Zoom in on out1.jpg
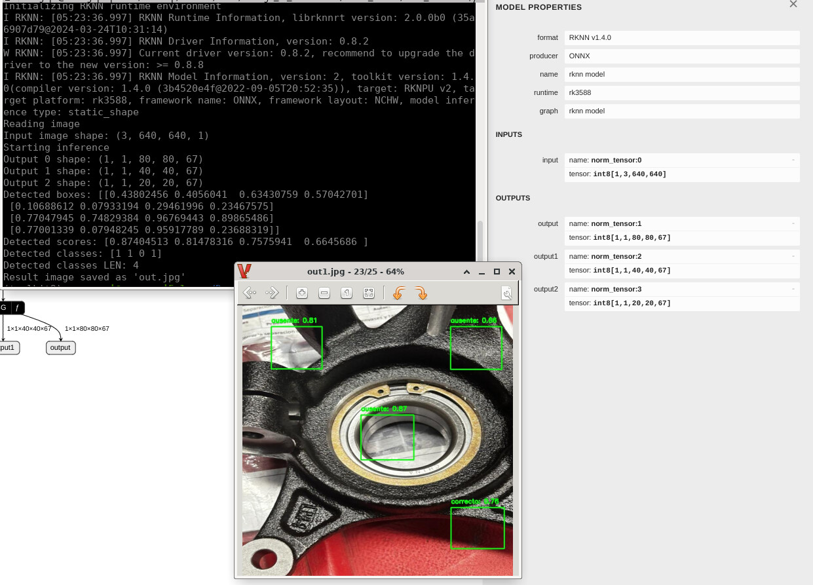The height and width of the screenshot is (585, 813). 302,293
